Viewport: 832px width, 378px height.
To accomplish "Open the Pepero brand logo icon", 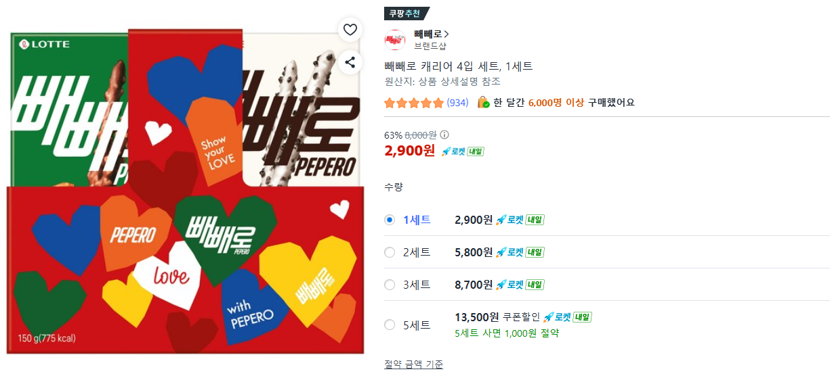I will (x=395, y=40).
